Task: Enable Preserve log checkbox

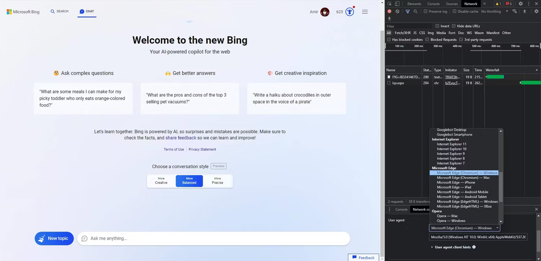Action: 425,11
